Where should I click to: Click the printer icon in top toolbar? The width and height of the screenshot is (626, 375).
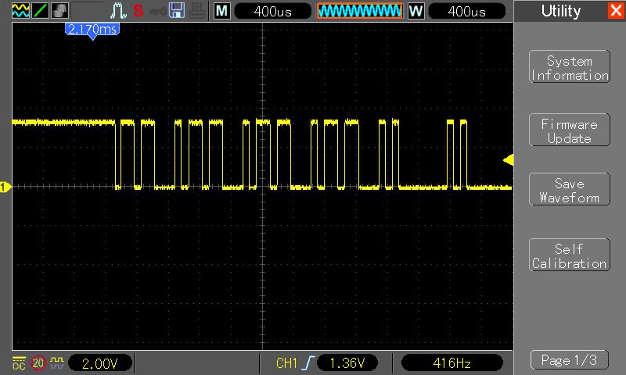click(x=196, y=11)
